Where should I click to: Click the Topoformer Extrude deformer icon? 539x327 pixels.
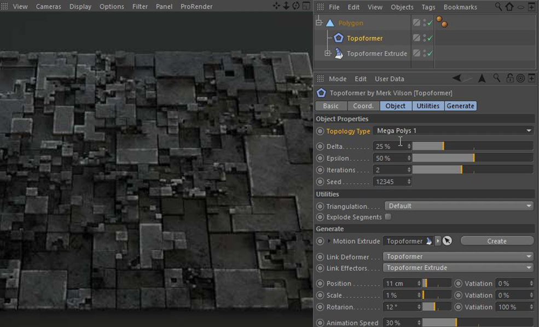[x=338, y=53]
